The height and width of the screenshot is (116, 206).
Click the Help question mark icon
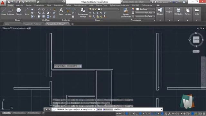[184, 2]
